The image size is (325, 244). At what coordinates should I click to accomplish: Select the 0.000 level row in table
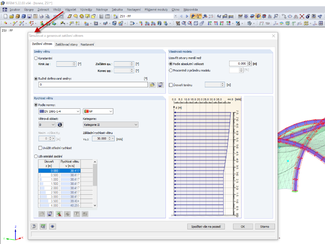59,171
